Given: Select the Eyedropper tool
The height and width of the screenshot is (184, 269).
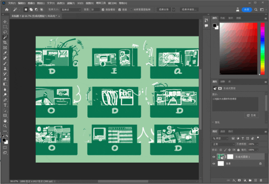Looking at the screenshot, I should pos(5,53).
